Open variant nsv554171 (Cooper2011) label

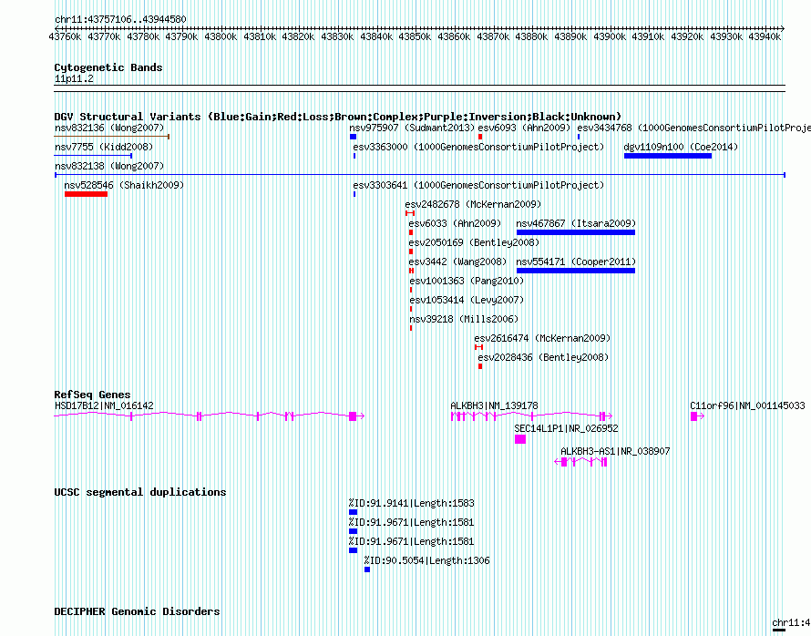576,262
